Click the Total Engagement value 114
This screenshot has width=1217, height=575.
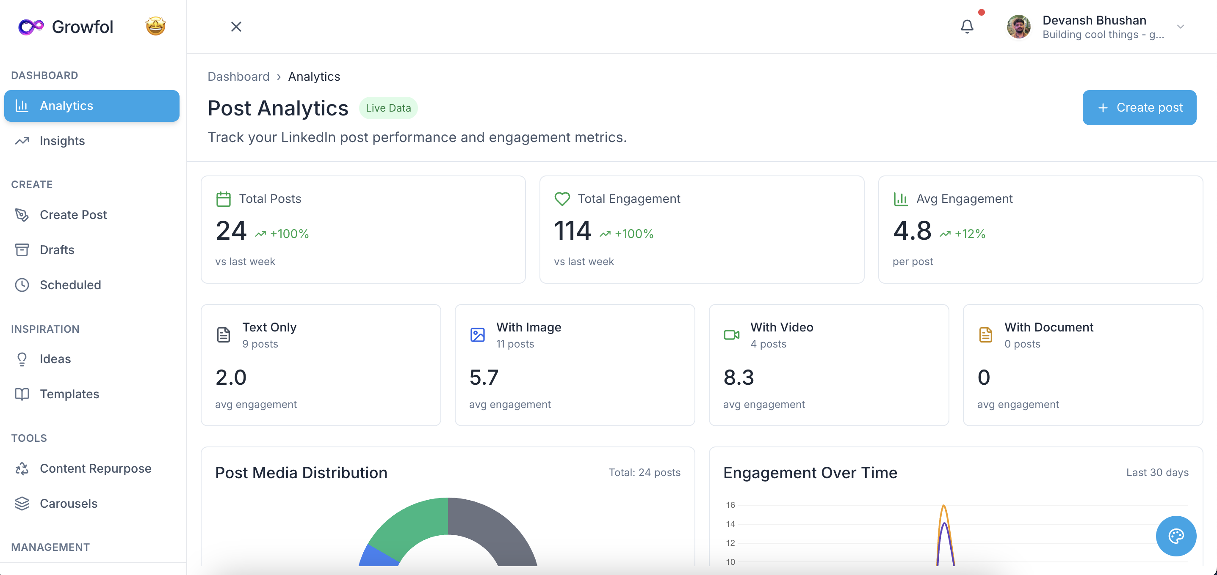tap(573, 231)
